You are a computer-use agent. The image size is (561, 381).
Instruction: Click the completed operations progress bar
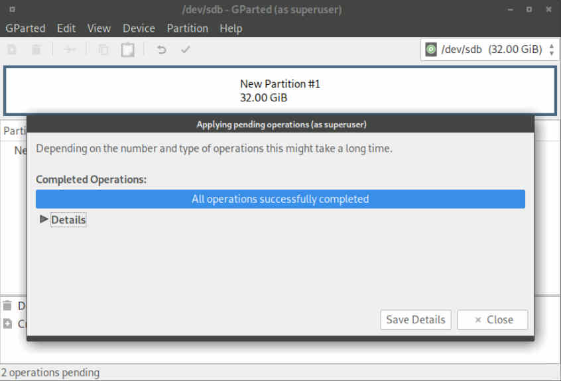280,199
